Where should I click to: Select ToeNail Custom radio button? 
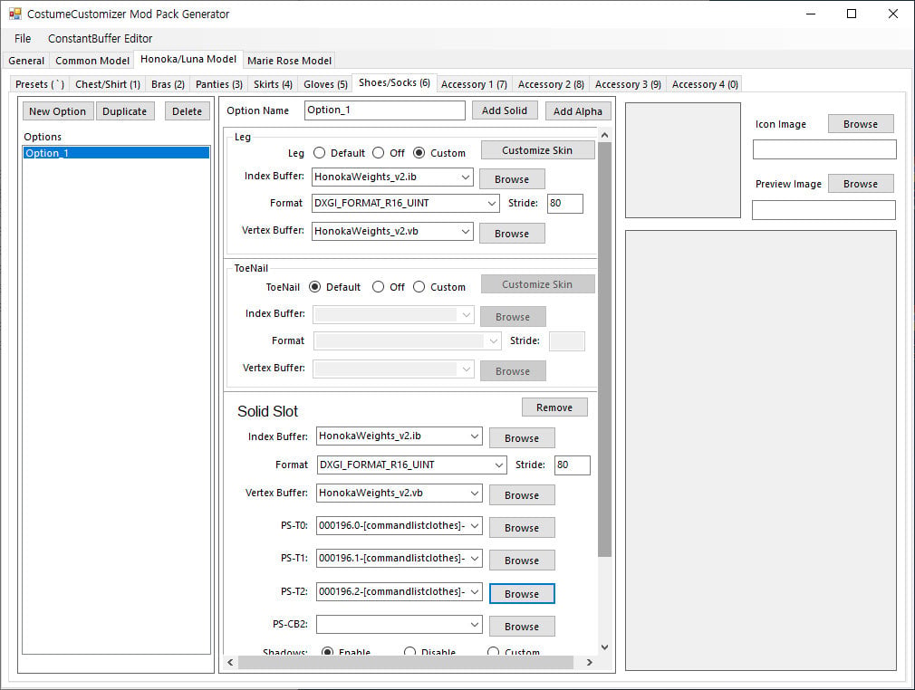coord(419,287)
